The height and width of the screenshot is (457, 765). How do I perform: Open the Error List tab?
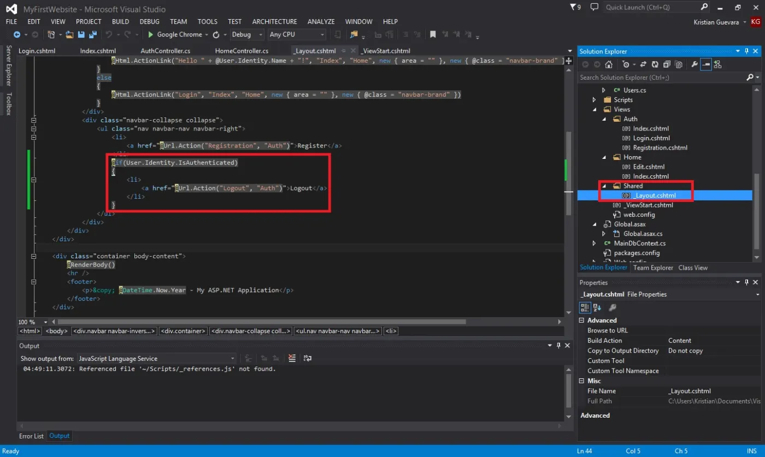pyautogui.click(x=31, y=436)
